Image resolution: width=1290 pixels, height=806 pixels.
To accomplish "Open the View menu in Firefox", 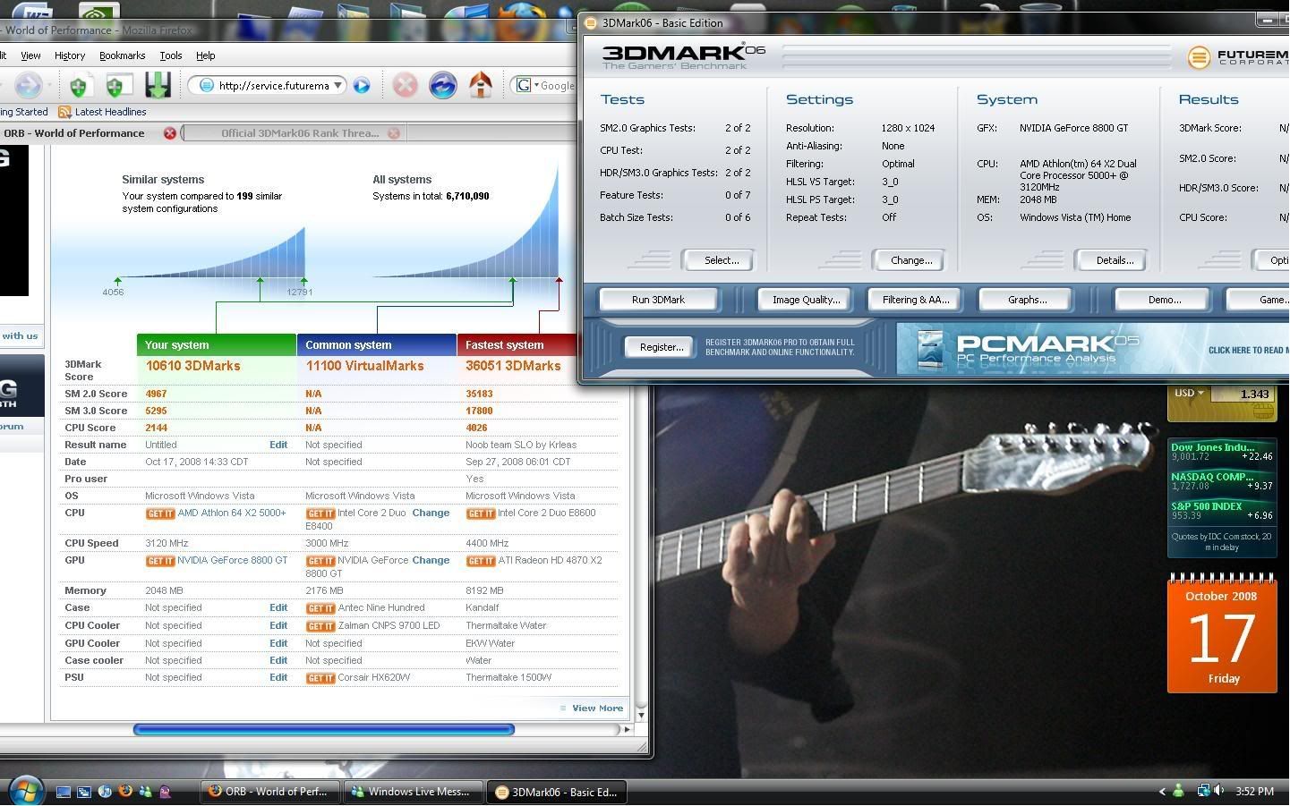I will tap(30, 55).
